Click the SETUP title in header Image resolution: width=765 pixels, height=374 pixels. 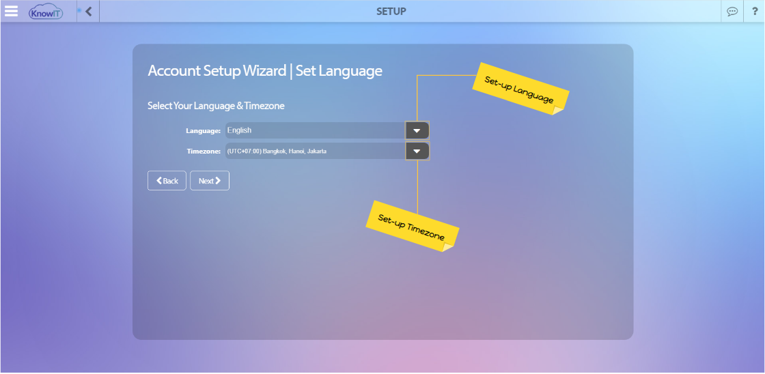(391, 12)
